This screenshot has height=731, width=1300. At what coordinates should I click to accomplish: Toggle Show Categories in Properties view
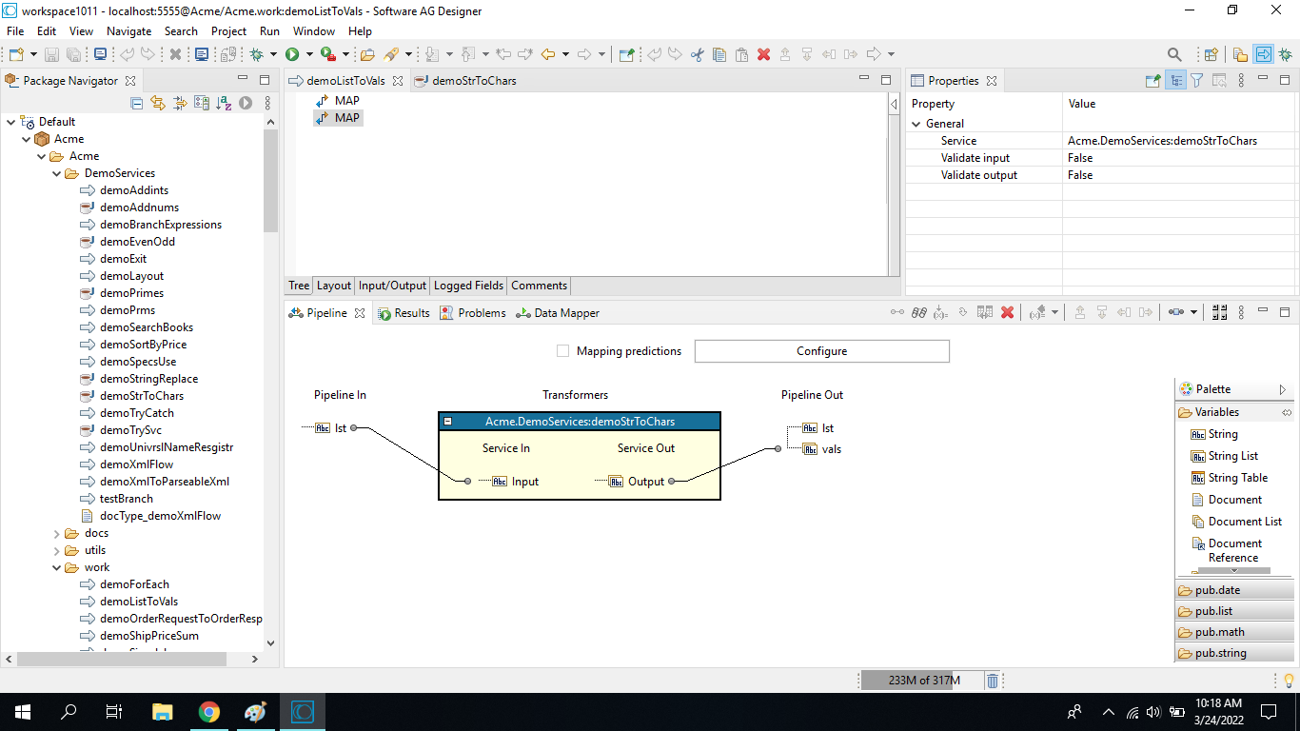coord(1175,81)
